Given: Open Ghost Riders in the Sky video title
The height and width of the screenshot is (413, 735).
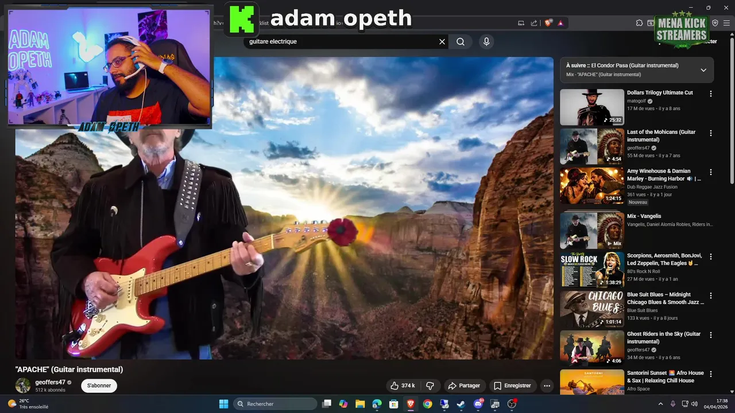Looking at the screenshot, I should point(664,338).
